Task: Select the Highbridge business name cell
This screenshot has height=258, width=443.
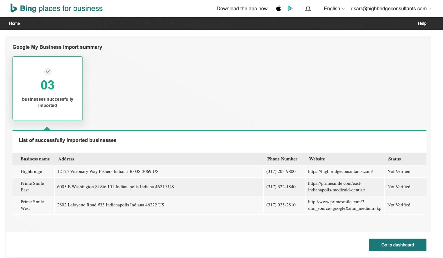Action: (x=31, y=171)
